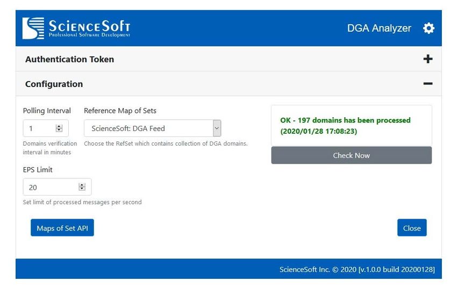The height and width of the screenshot is (288, 457).
Task: Decrease EPS Limit with down arrow
Action: click(x=82, y=189)
